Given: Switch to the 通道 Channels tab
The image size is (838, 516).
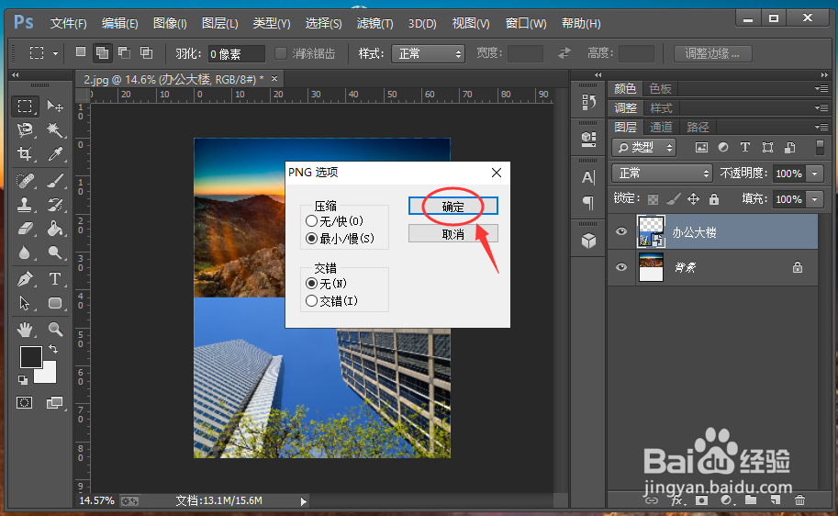Looking at the screenshot, I should 661,128.
